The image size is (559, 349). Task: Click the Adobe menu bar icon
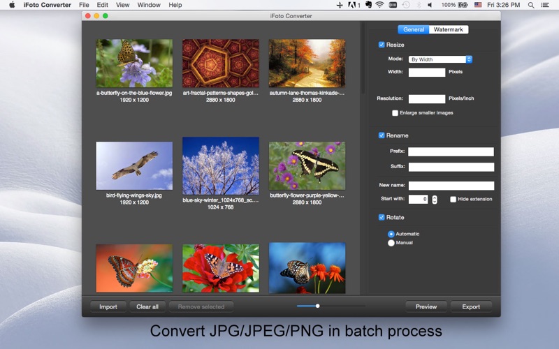tap(354, 5)
